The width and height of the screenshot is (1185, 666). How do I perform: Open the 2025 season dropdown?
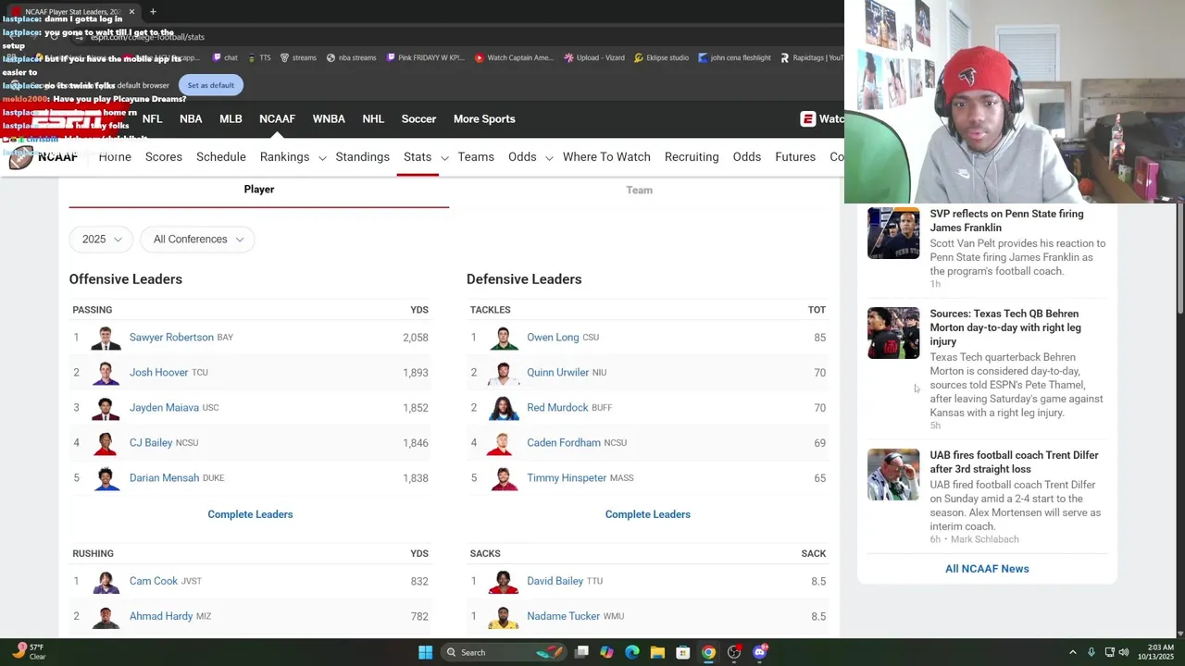101,239
